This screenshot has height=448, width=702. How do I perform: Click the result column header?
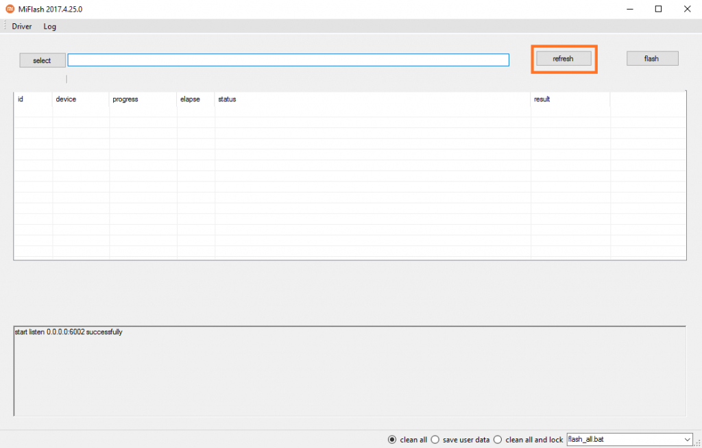(x=571, y=99)
